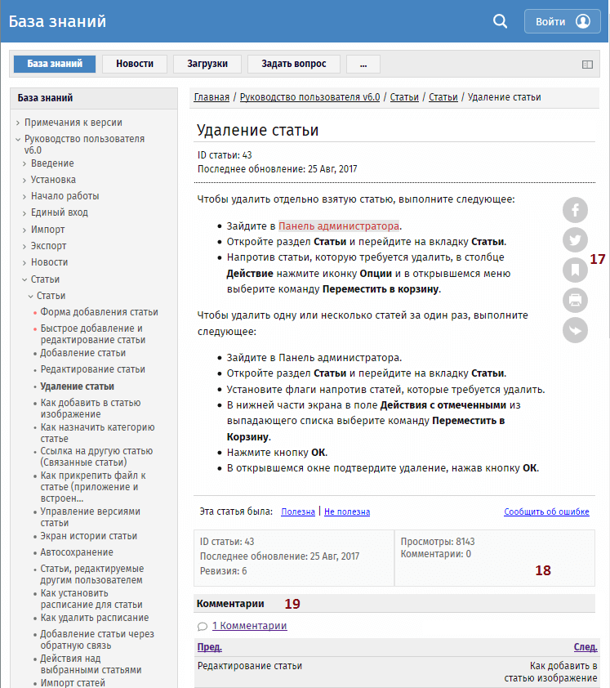
Task: Open Действия над выбранными статьями
Action: 91,663
